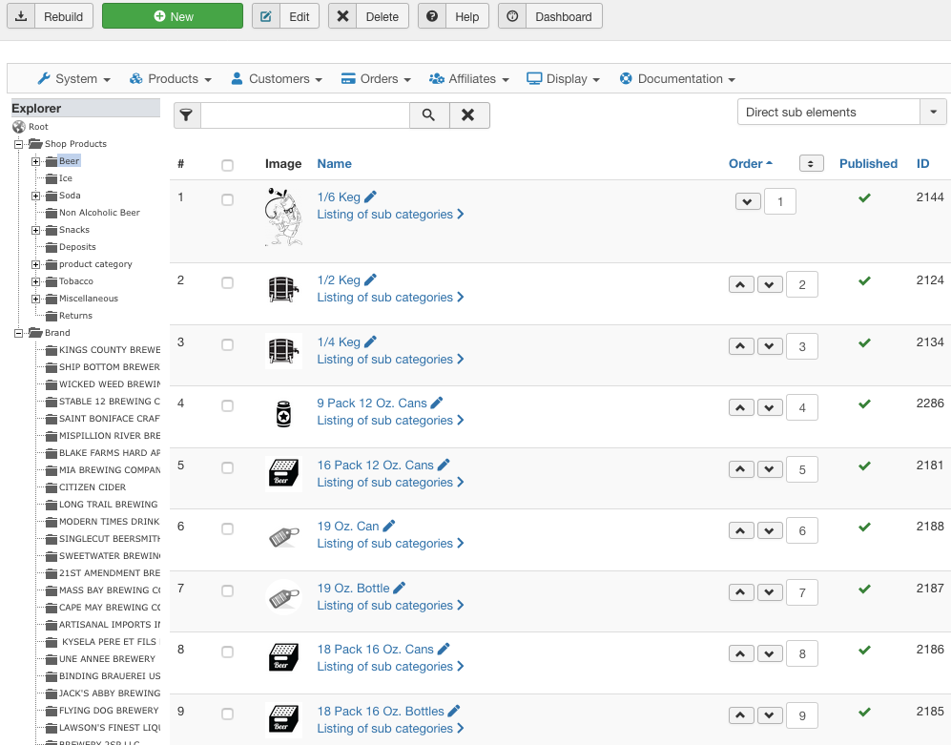951x745 pixels.
Task: Click the green New button
Action: pyautogui.click(x=173, y=16)
